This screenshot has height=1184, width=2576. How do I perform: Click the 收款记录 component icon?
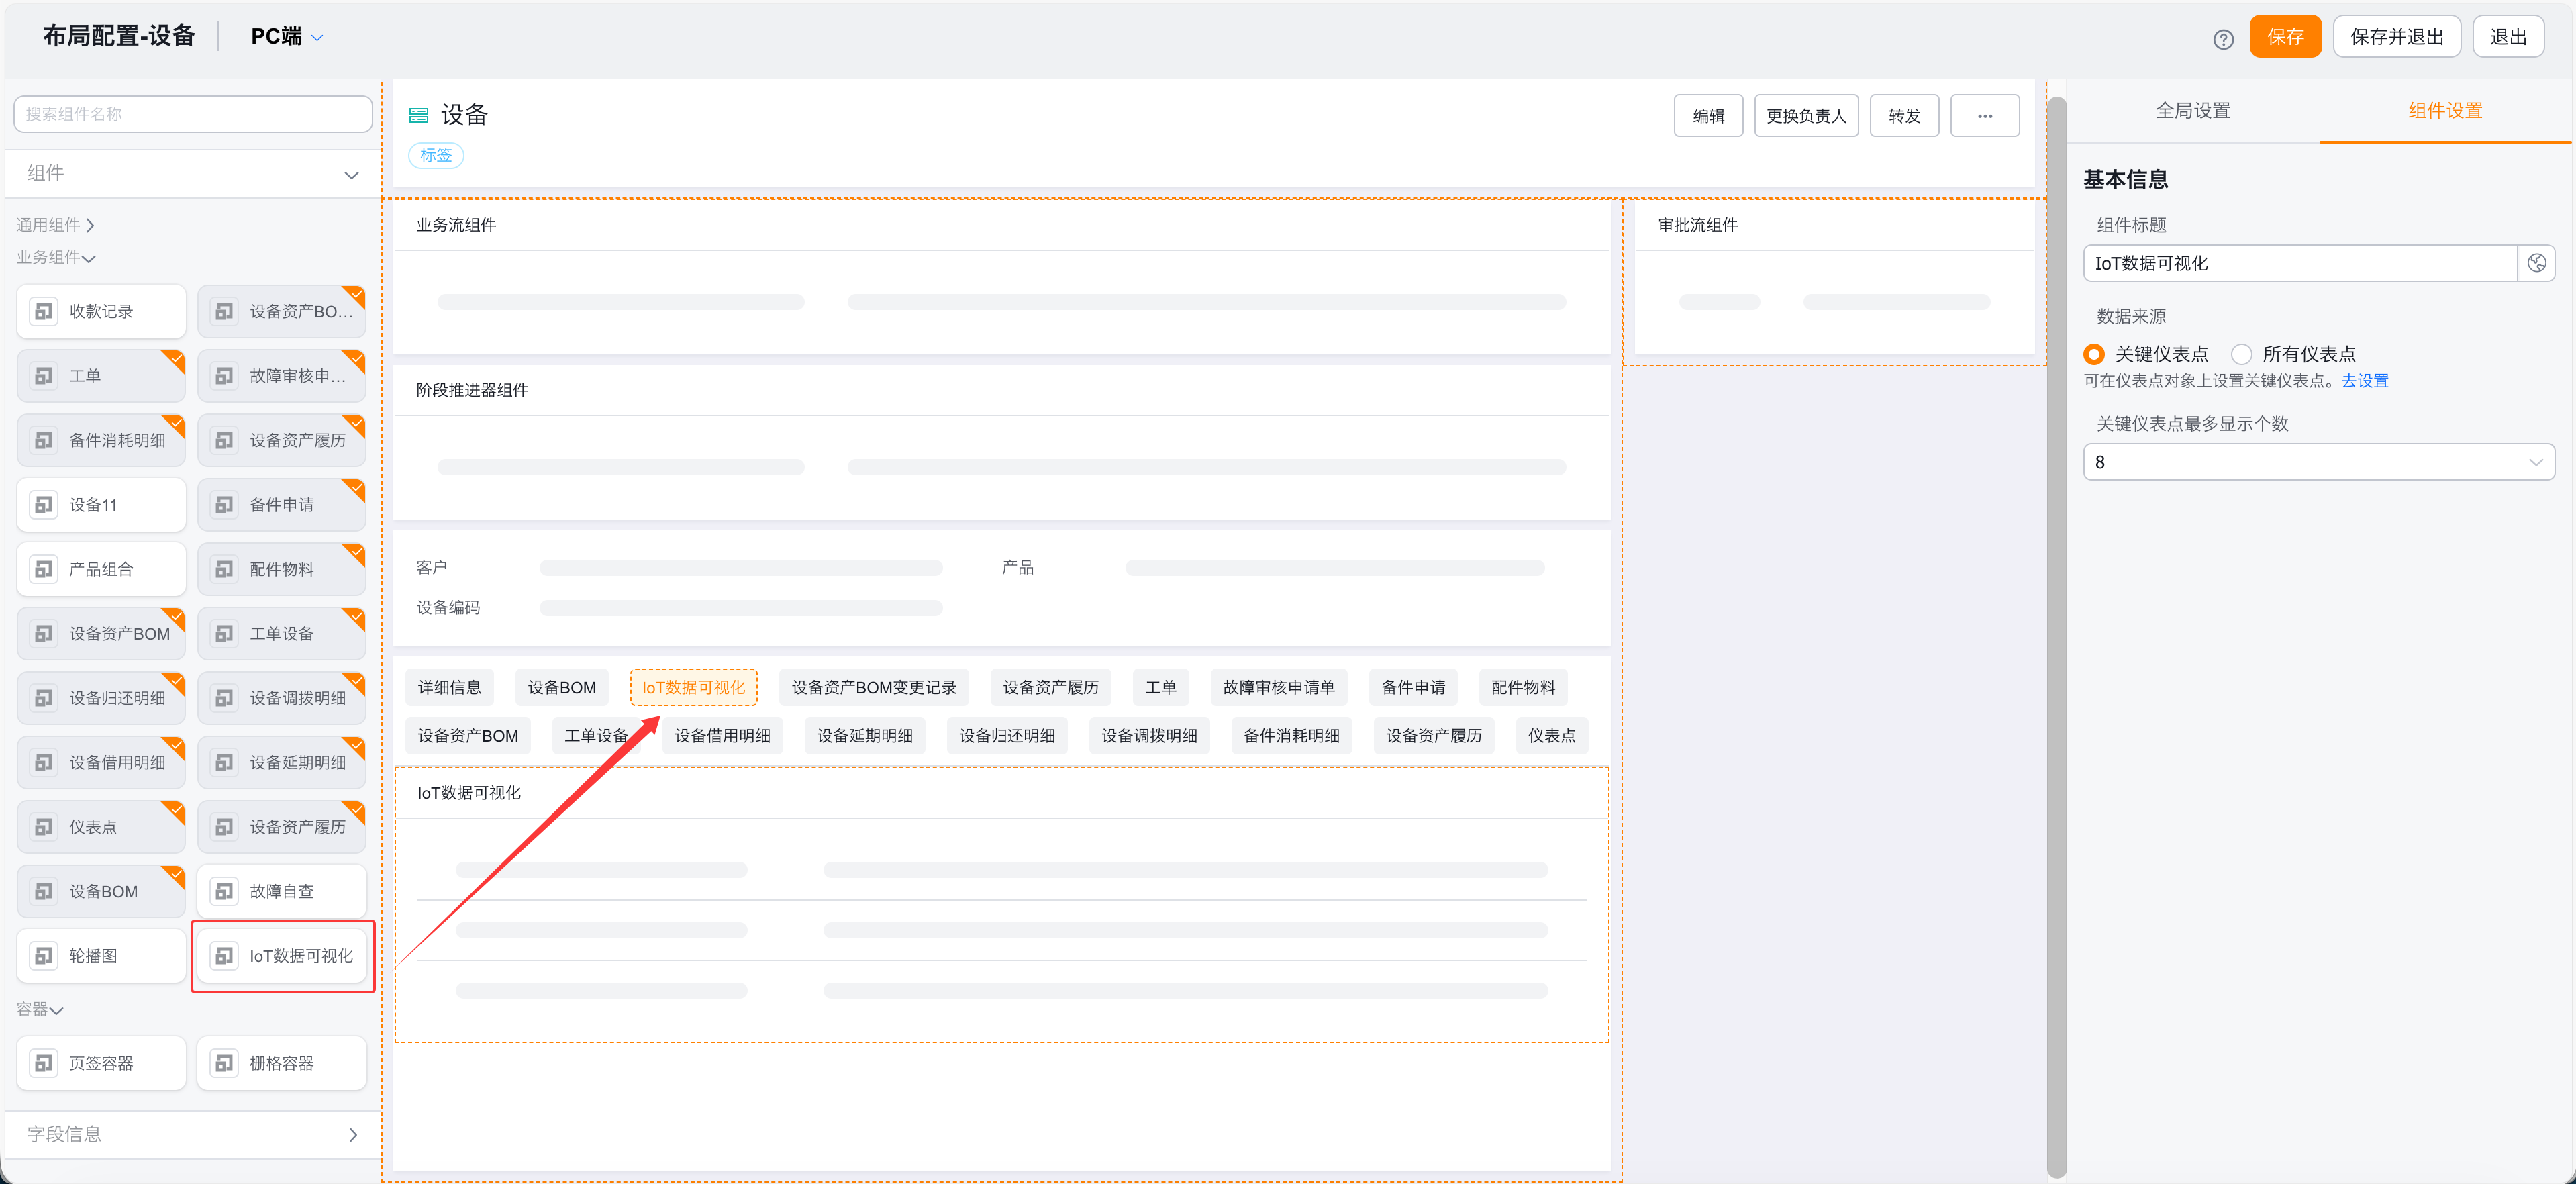[44, 311]
